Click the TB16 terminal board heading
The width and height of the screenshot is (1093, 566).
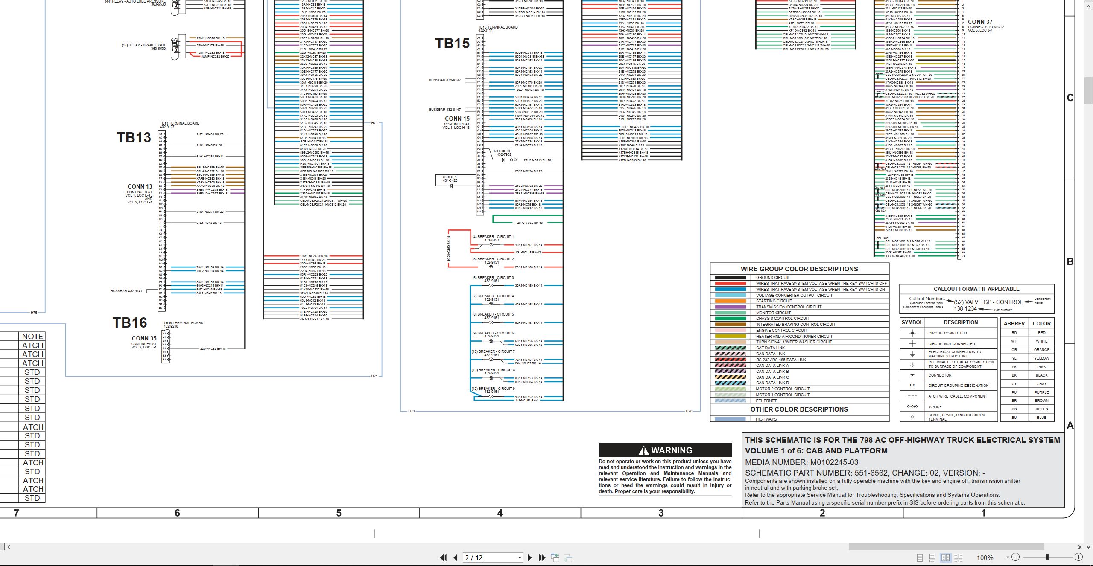(x=130, y=323)
